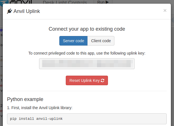Click the Connect your app to existing code heading
The image size is (174, 126).
[x=87, y=29]
